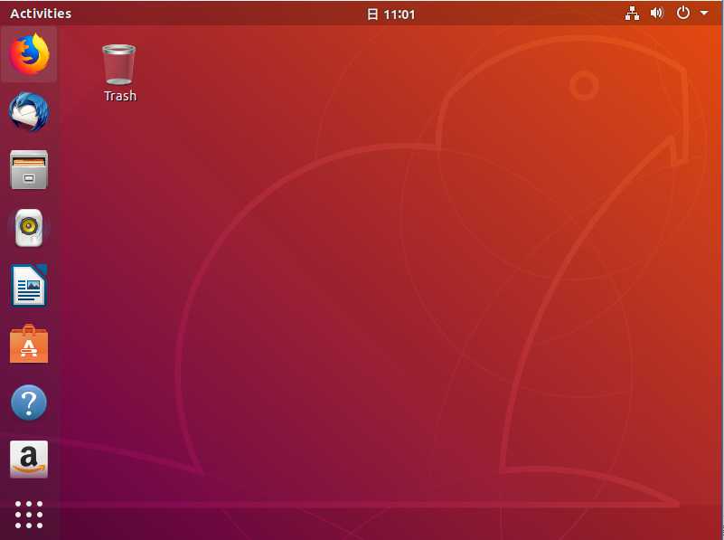Launch Rhythmbox music player

click(29, 228)
